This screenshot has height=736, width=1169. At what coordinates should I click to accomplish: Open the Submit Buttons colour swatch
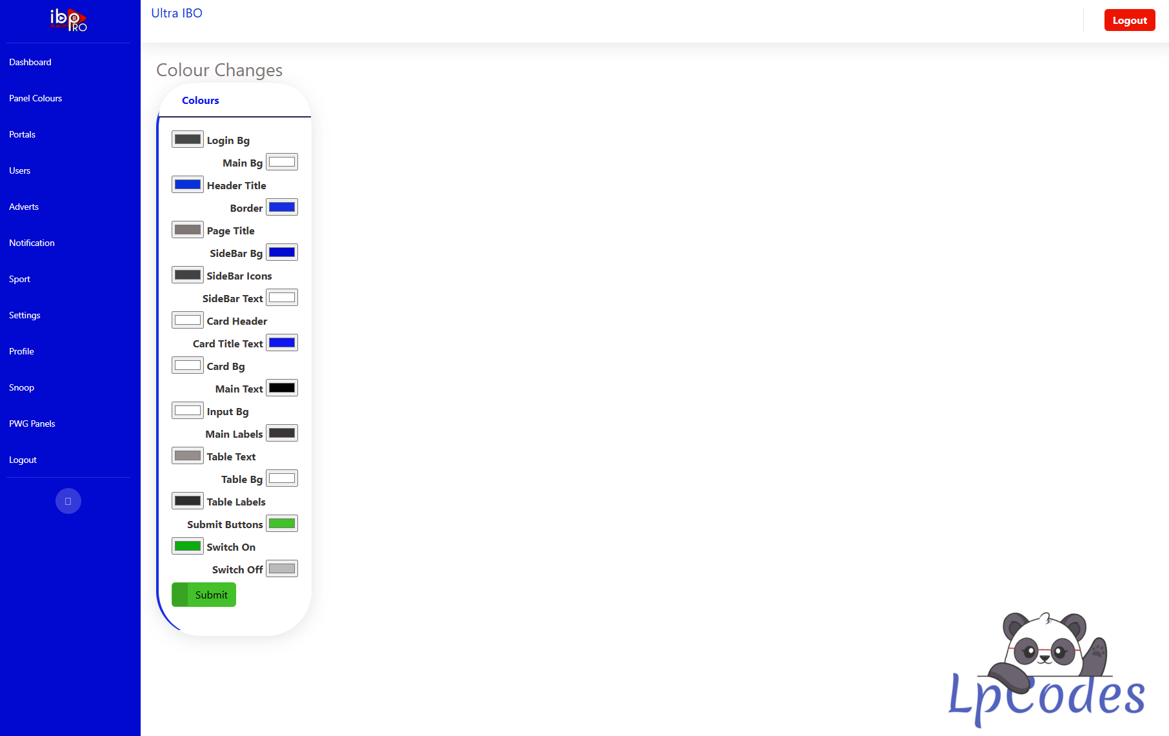coord(282,524)
